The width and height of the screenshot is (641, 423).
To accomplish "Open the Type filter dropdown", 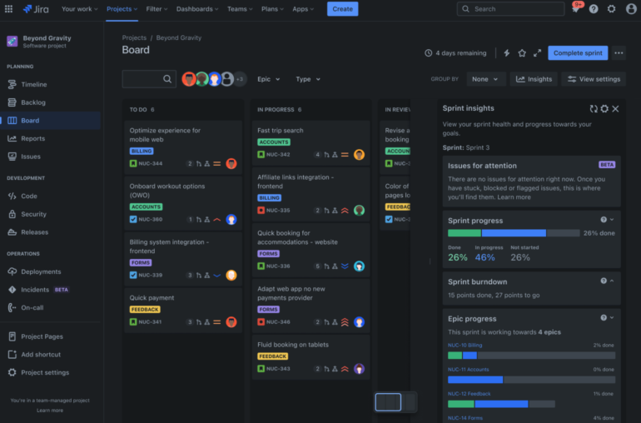I will tap(308, 79).
